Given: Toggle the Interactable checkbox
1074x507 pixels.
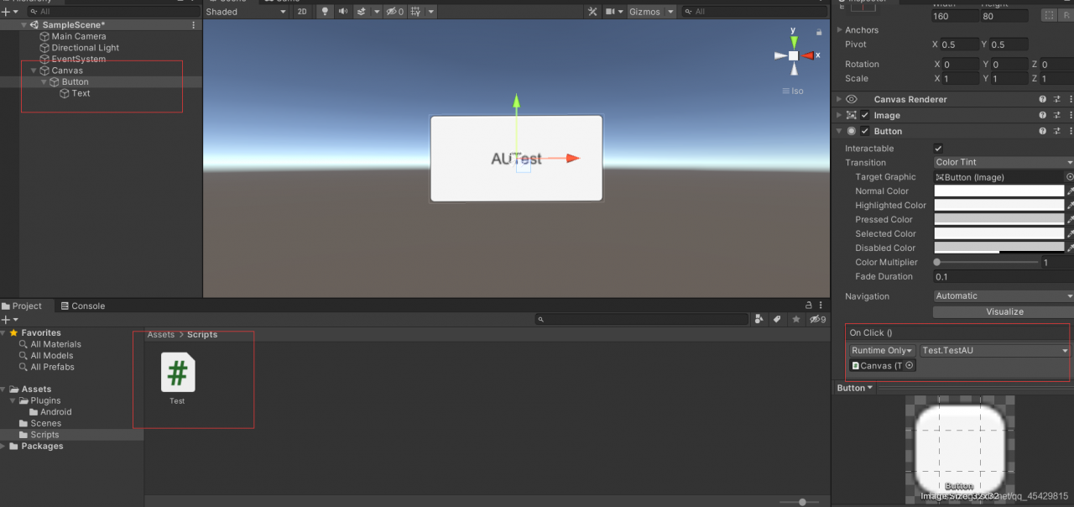Looking at the screenshot, I should click(x=938, y=149).
